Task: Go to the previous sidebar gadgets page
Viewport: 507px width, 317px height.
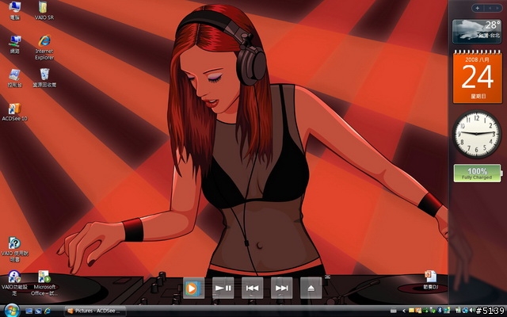Action: coord(490,8)
